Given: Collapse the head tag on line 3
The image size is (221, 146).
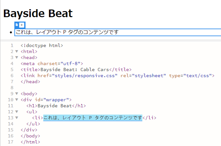Looking at the screenshot, I should (17, 57).
